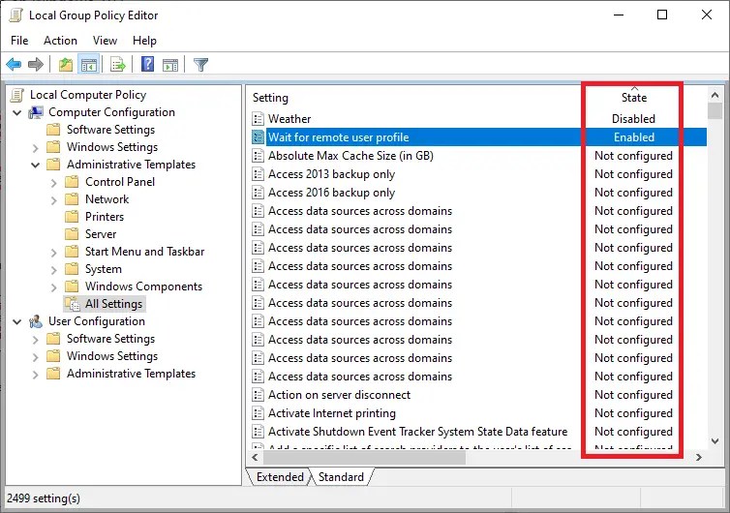Select All Settings in the tree

(x=113, y=304)
